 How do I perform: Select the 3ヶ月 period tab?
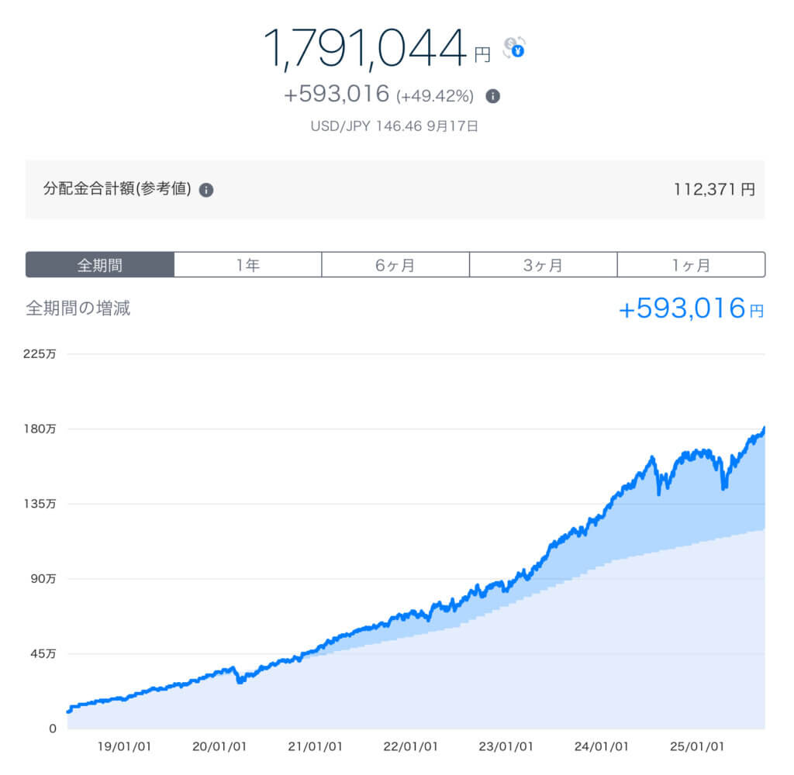click(x=543, y=264)
